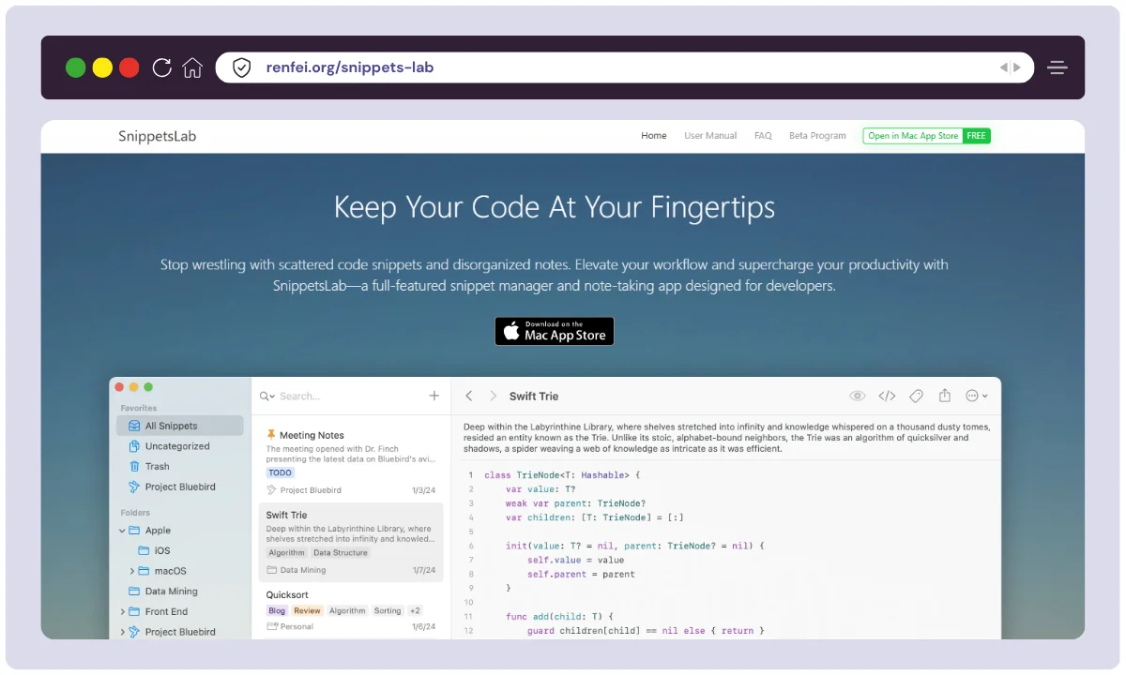Image resolution: width=1126 pixels, height=675 pixels.
Task: Click the shield security icon in address bar
Action: [241, 67]
